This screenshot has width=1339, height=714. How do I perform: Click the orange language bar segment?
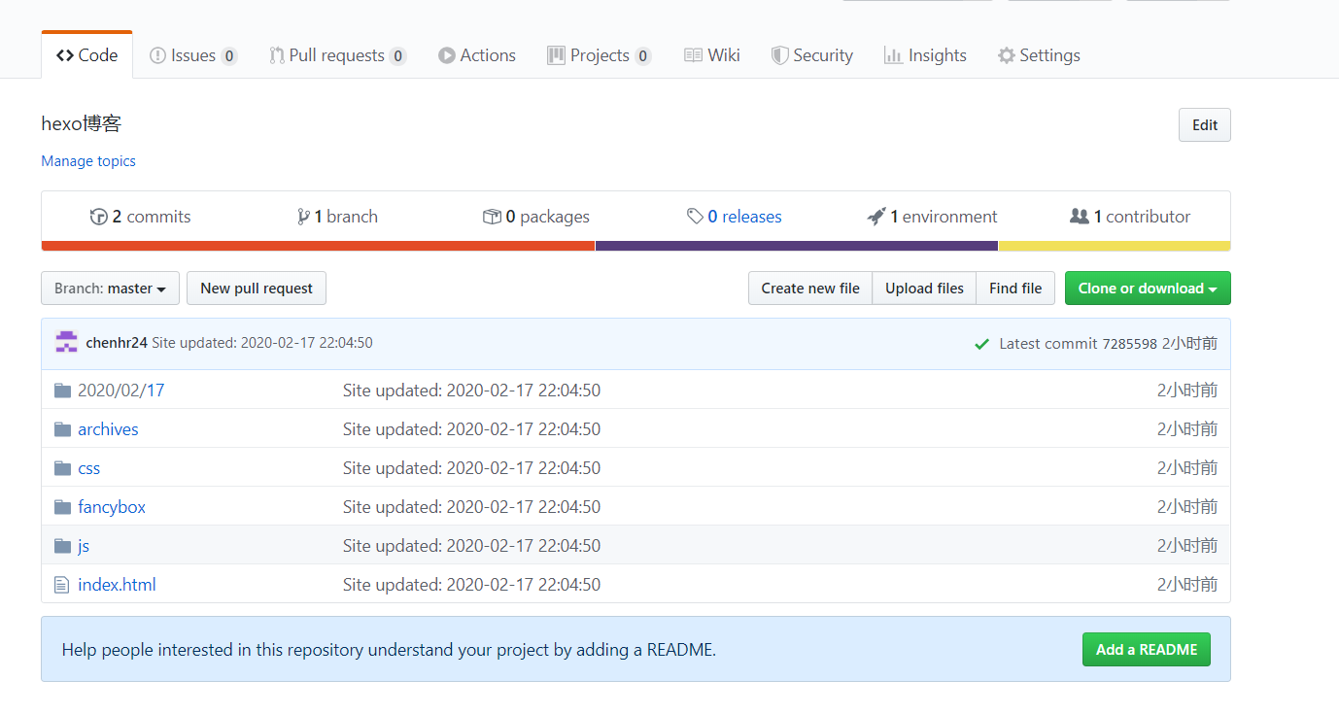(318, 246)
